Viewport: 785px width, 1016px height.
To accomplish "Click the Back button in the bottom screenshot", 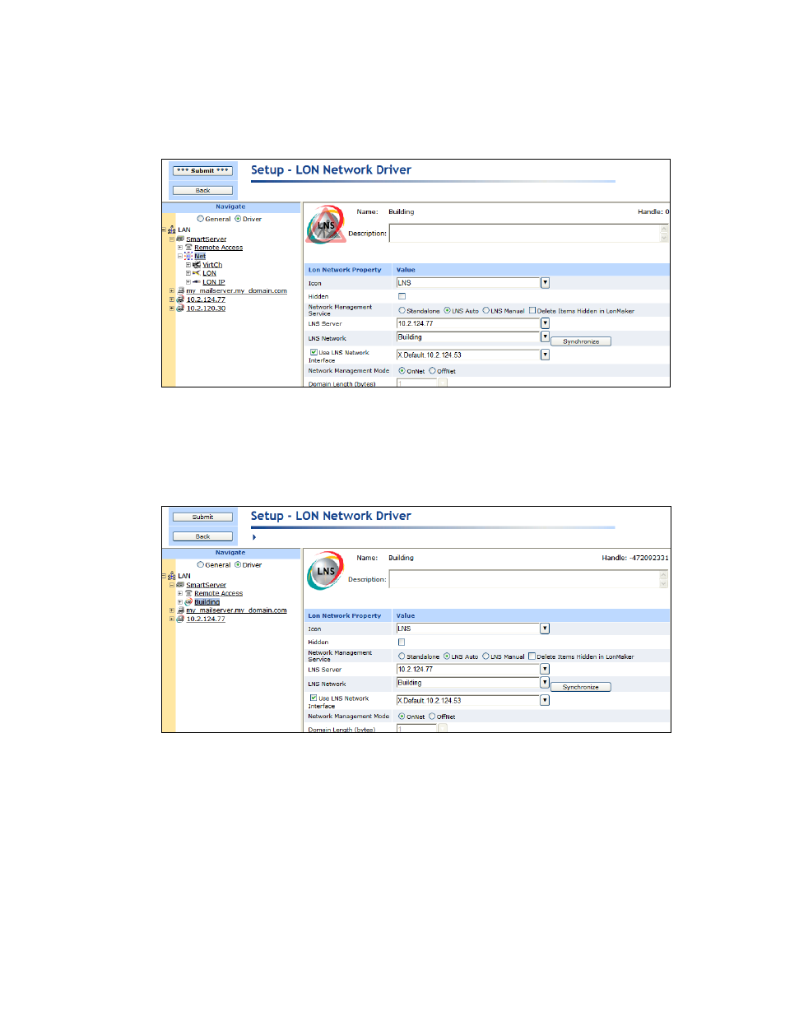I will [x=202, y=536].
